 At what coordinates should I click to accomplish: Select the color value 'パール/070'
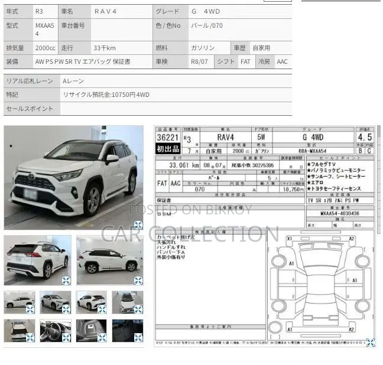pos(207,25)
